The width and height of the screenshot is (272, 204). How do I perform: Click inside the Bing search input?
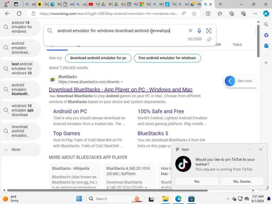pos(114,31)
